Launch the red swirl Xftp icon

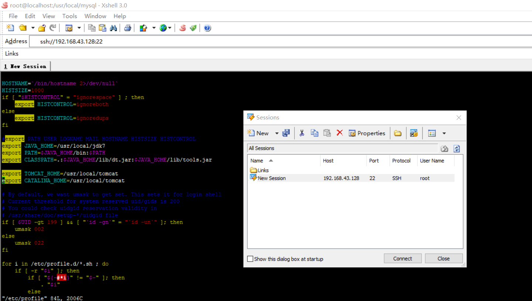(182, 28)
